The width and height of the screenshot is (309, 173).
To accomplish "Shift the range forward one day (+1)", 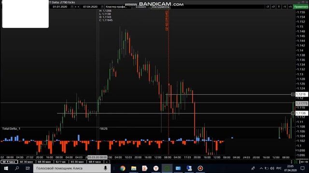I will [290, 7].
